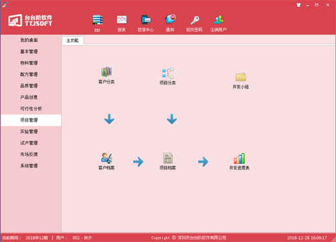336x242 pixels.
Task: Click the 注销用户 logout user icon
Action: click(218, 23)
